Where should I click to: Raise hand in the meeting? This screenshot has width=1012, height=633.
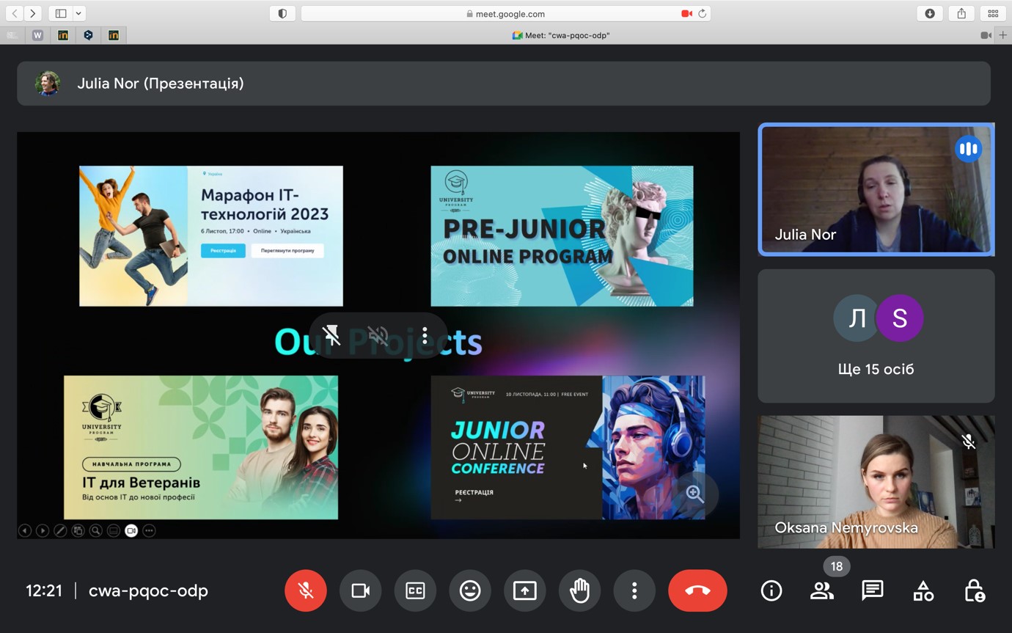tap(579, 590)
